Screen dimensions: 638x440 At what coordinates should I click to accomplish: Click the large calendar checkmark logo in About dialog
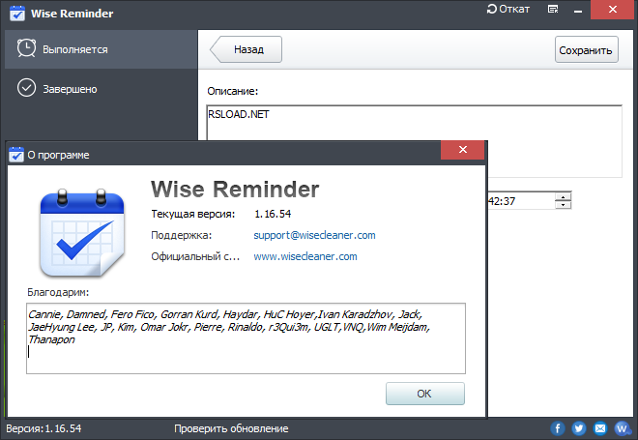click(82, 233)
